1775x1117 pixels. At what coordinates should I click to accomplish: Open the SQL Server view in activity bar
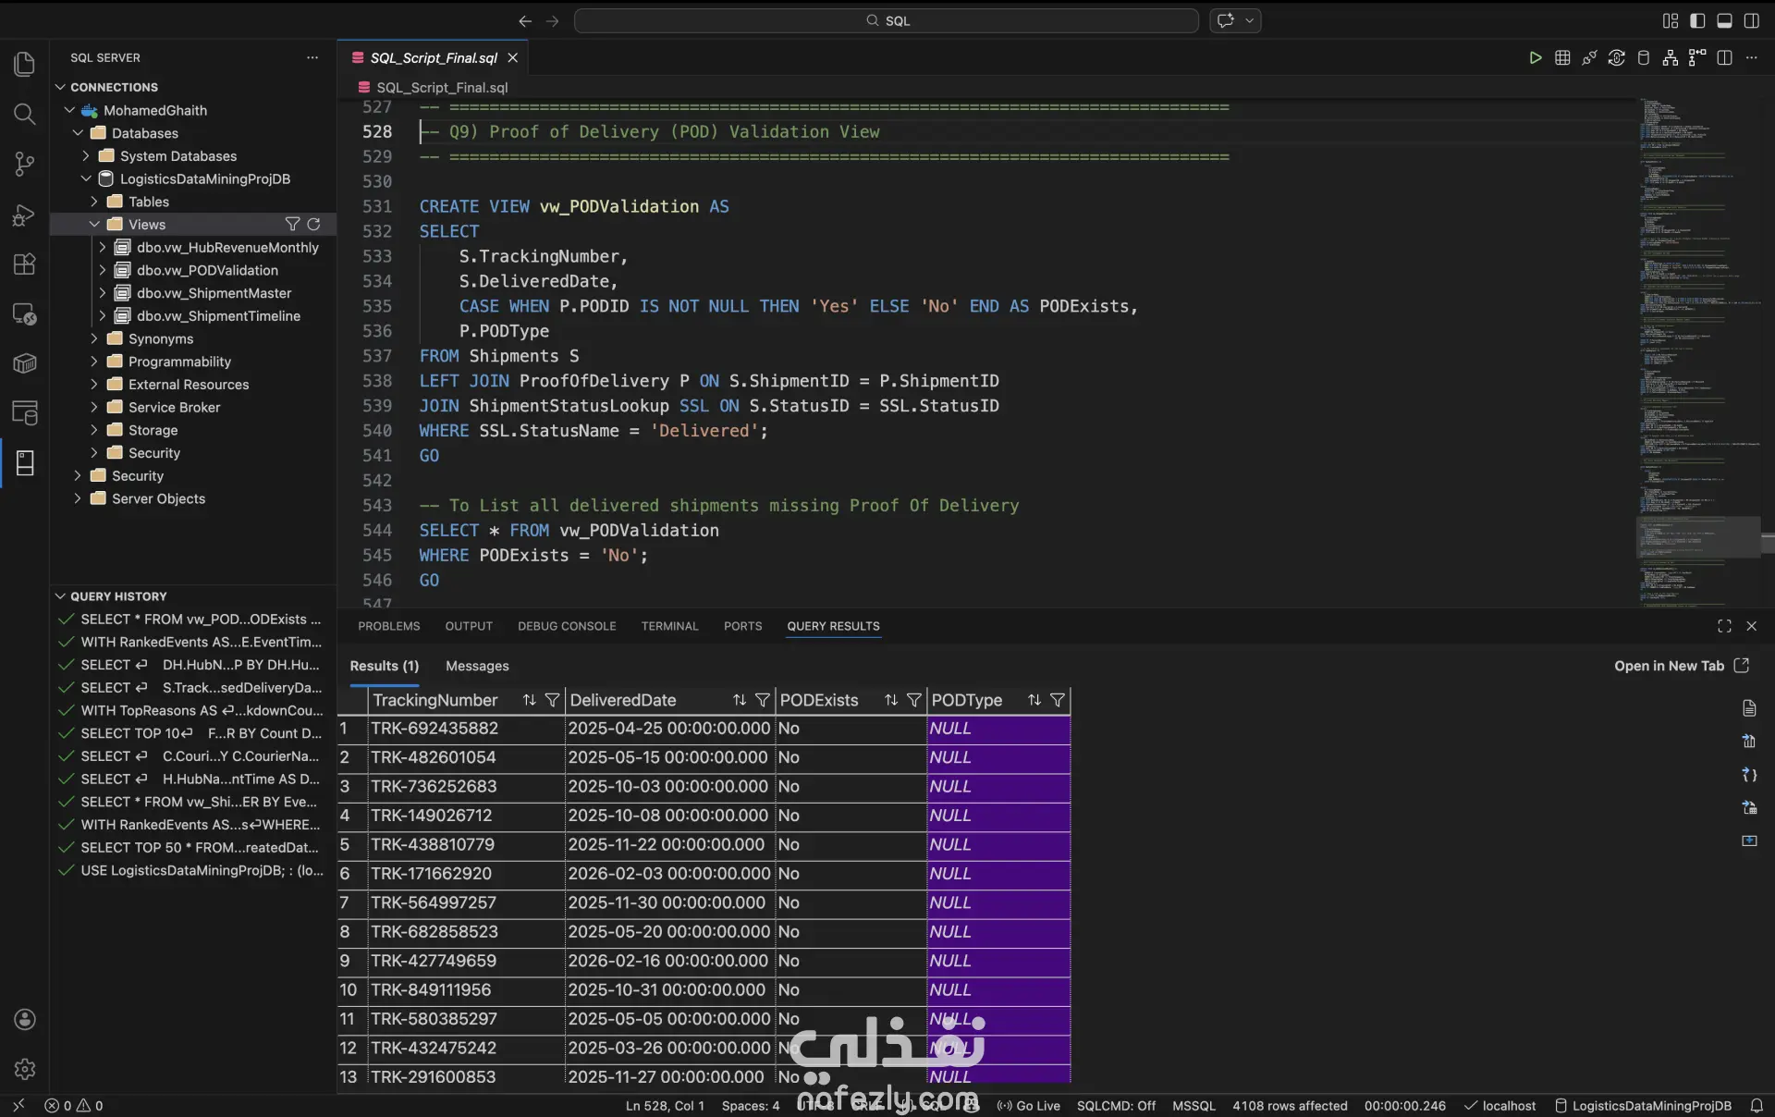click(25, 463)
